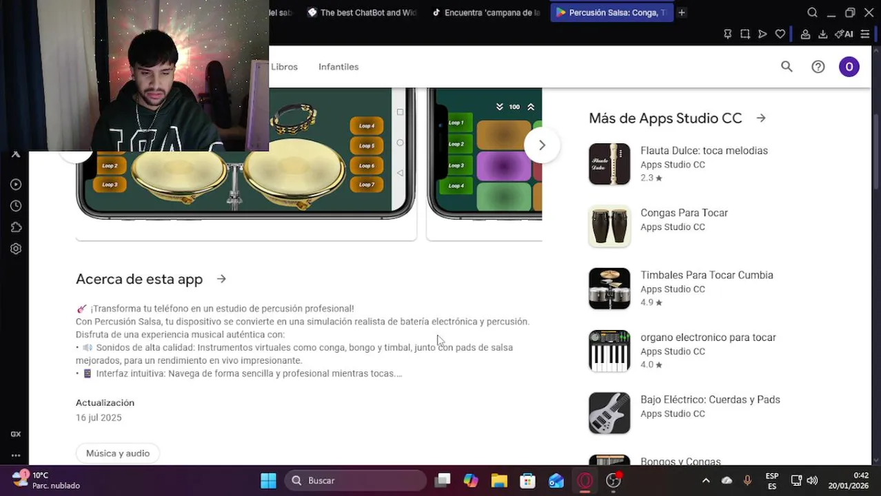Open the Opera downloads icon
881x496 pixels.
(822, 34)
